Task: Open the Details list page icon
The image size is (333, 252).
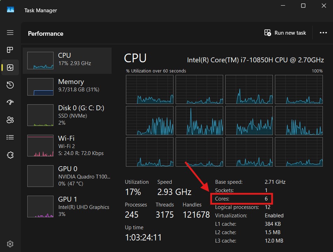Action: [10, 137]
